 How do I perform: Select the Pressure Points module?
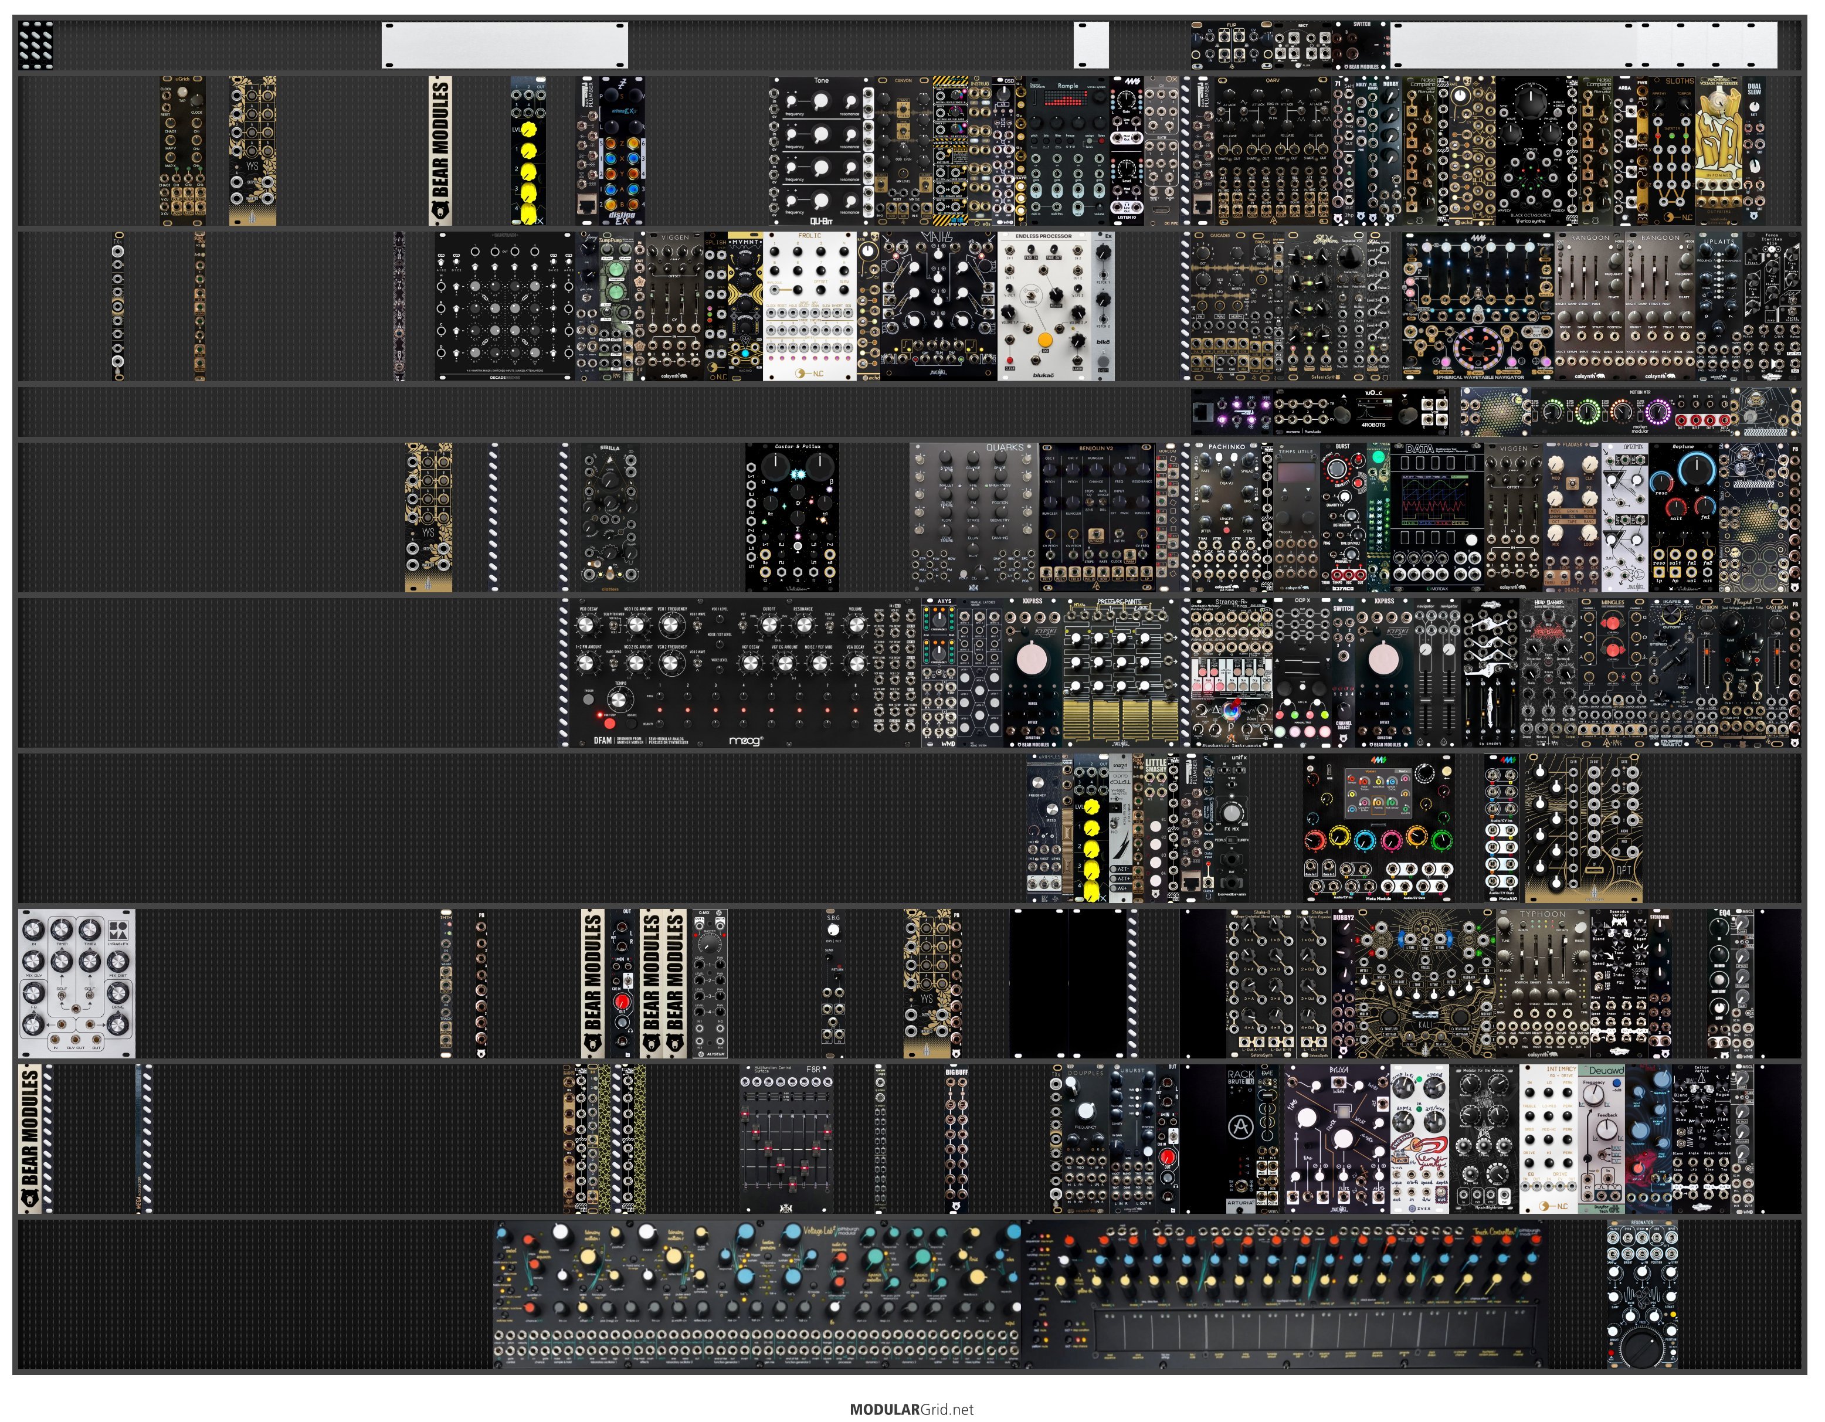[1121, 673]
